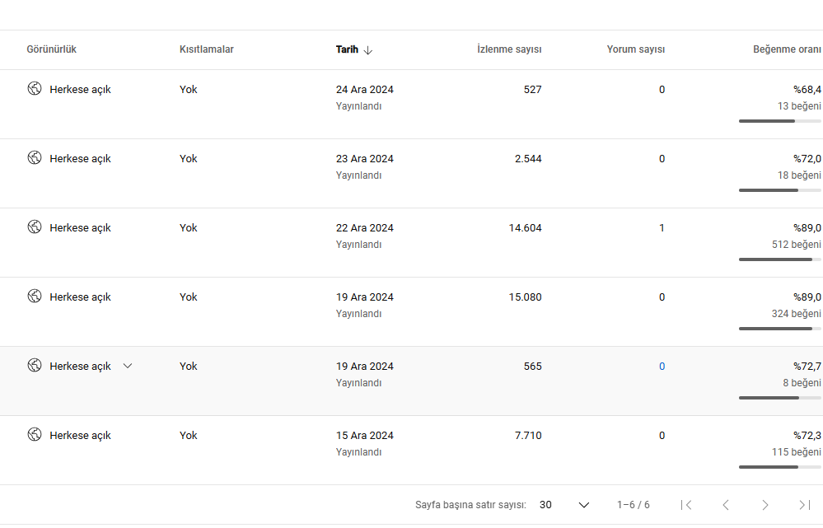Viewport: 823px width, 528px height.
Task: Open comment count 1 for 22 Ara 2024
Action: pos(662,228)
